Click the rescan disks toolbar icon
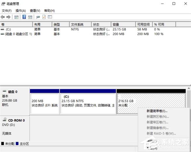 pyautogui.click(x=38, y=17)
